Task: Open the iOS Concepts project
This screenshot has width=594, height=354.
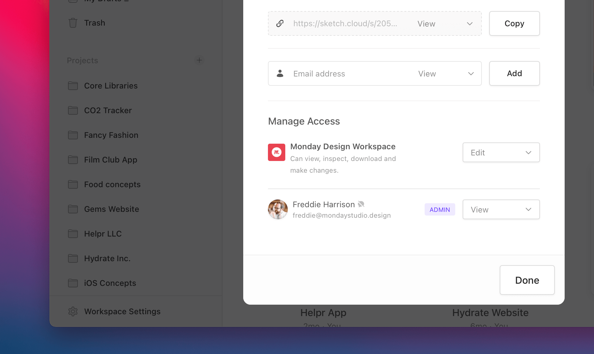Action: point(110,283)
